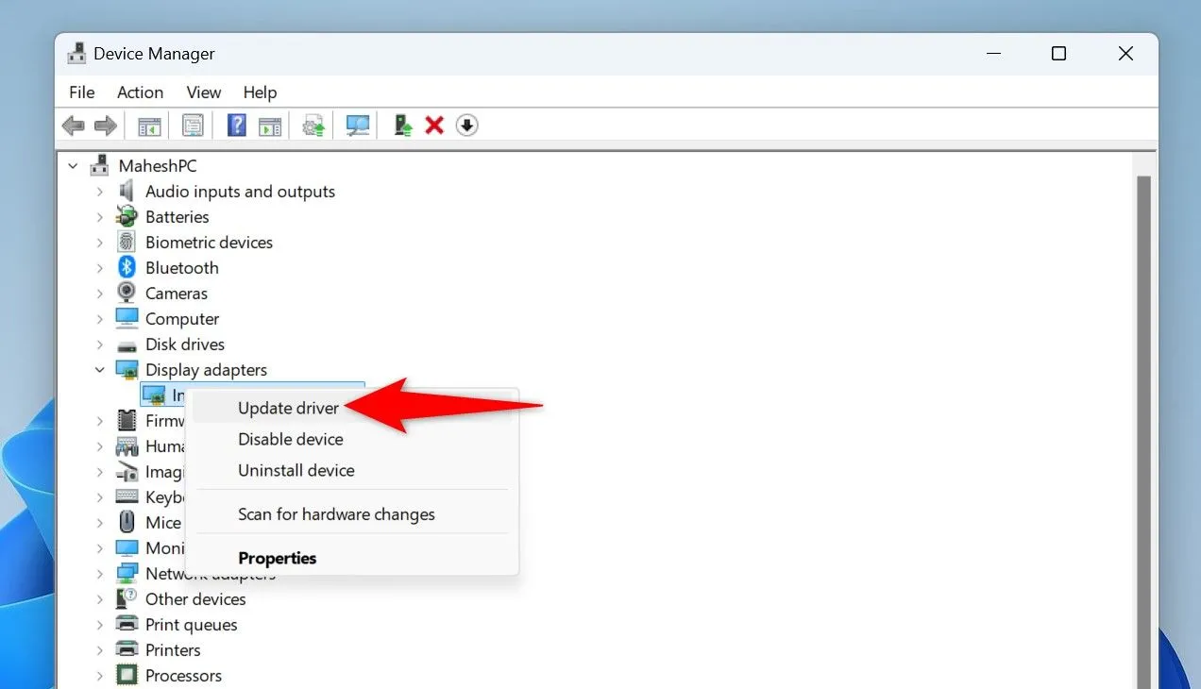
Task: Click the Biometric devices fingerprint icon
Action: 127,243
